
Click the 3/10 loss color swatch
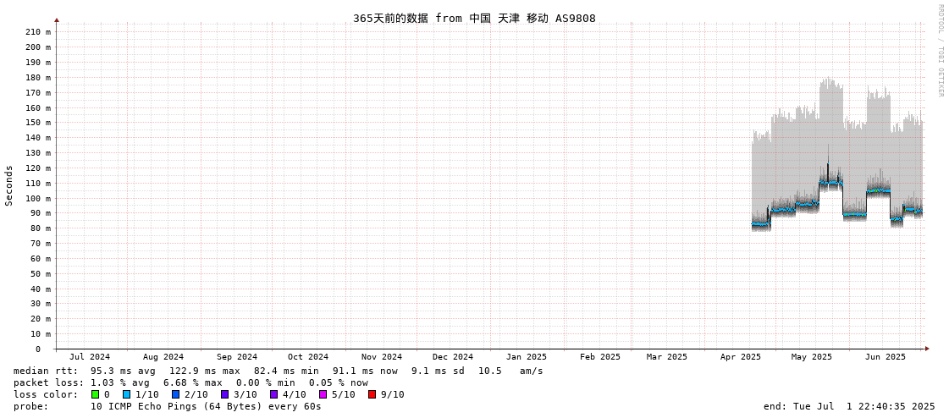[224, 394]
